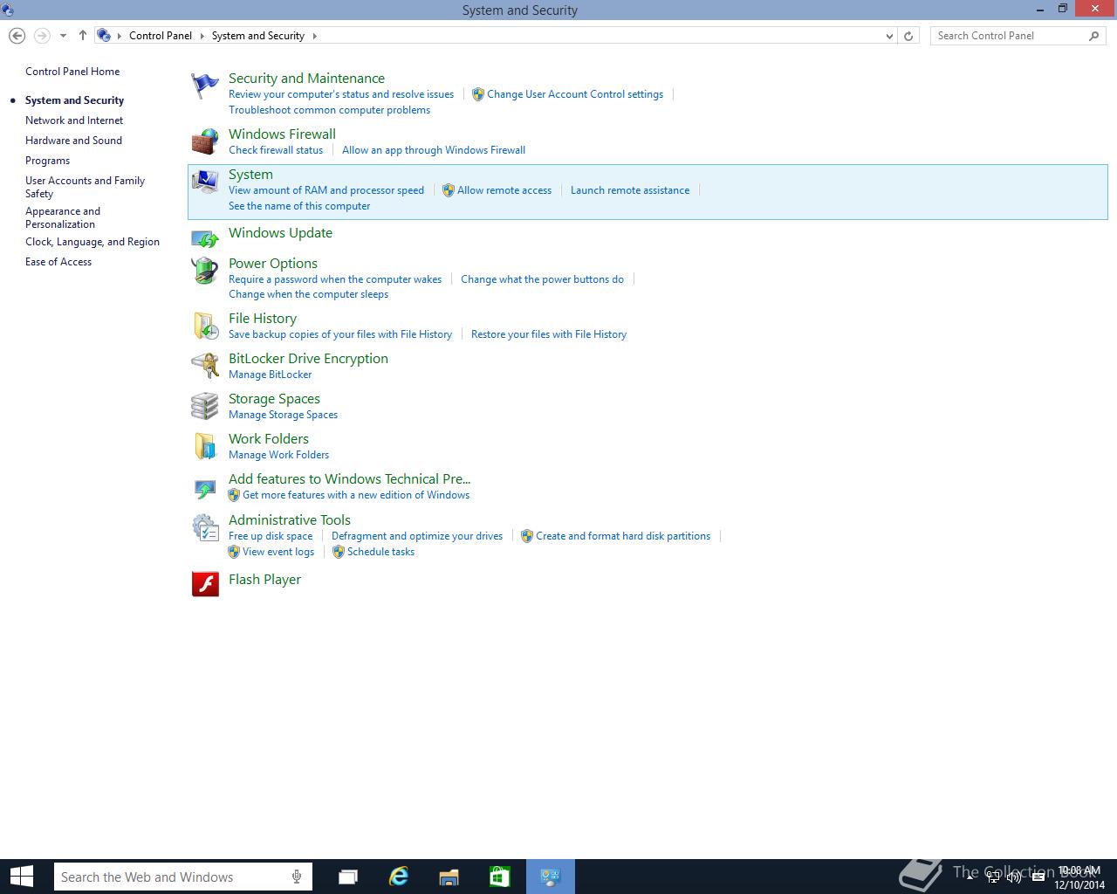Click the Security and Maintenance flag icon
This screenshot has height=894, width=1117.
[x=205, y=86]
